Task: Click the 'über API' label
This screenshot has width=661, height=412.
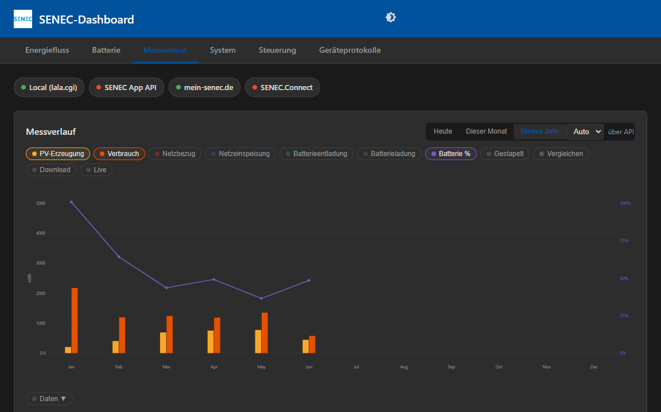Action: [620, 132]
